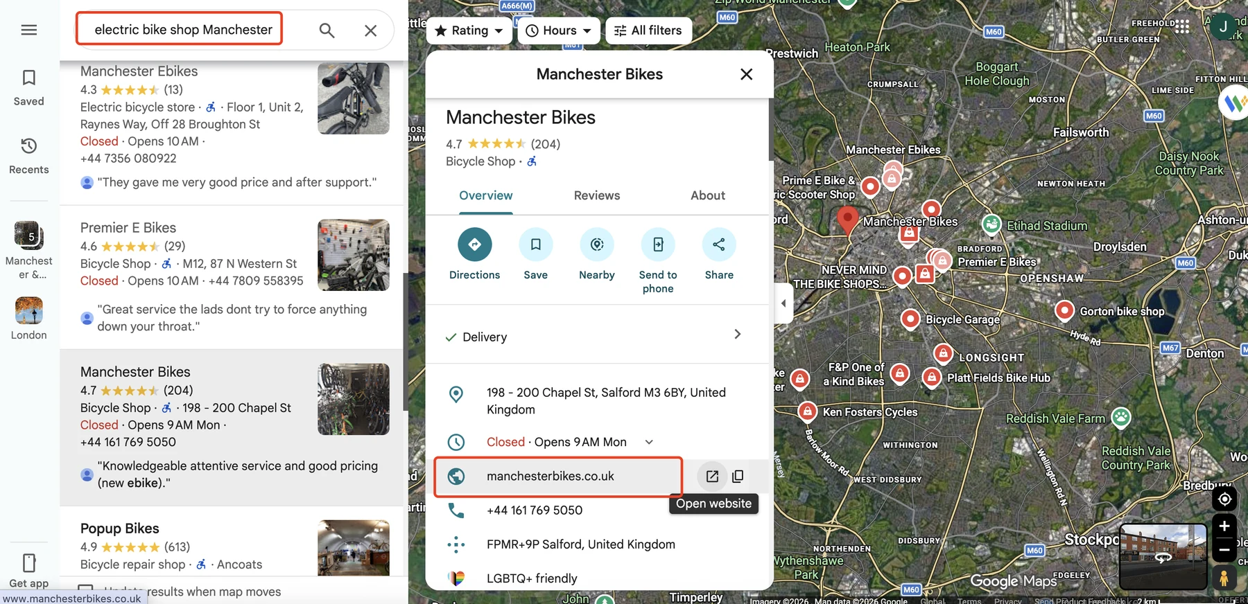The image size is (1248, 604).
Task: Click the plus code FPMR+9P Salford
Action: click(x=580, y=544)
